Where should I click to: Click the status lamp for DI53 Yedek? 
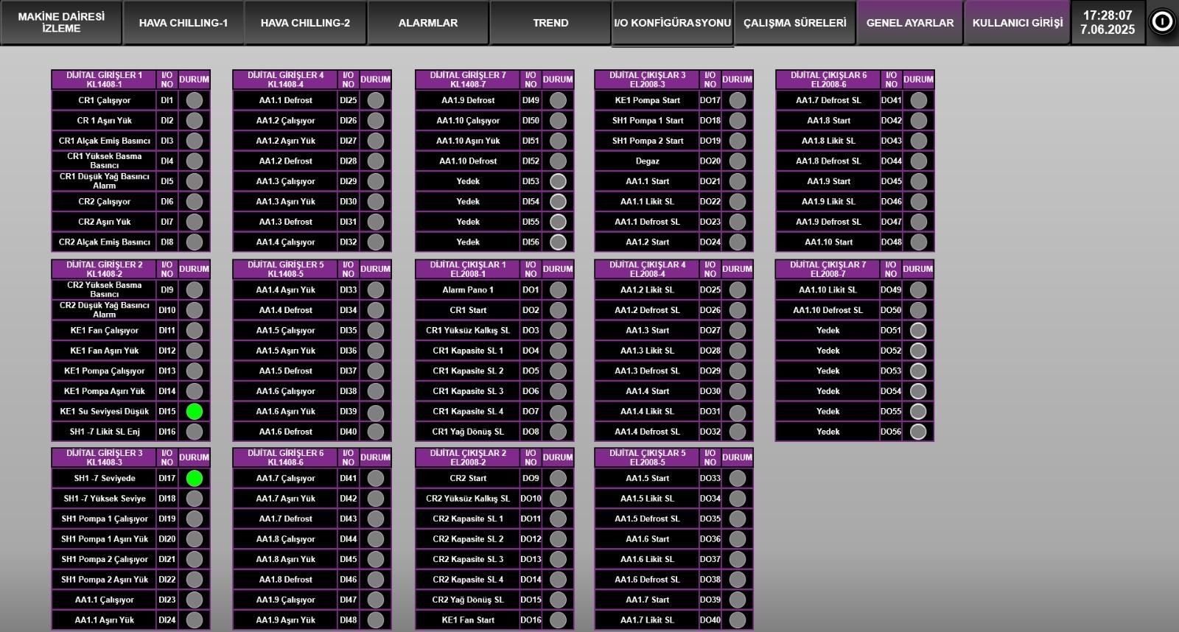558,181
